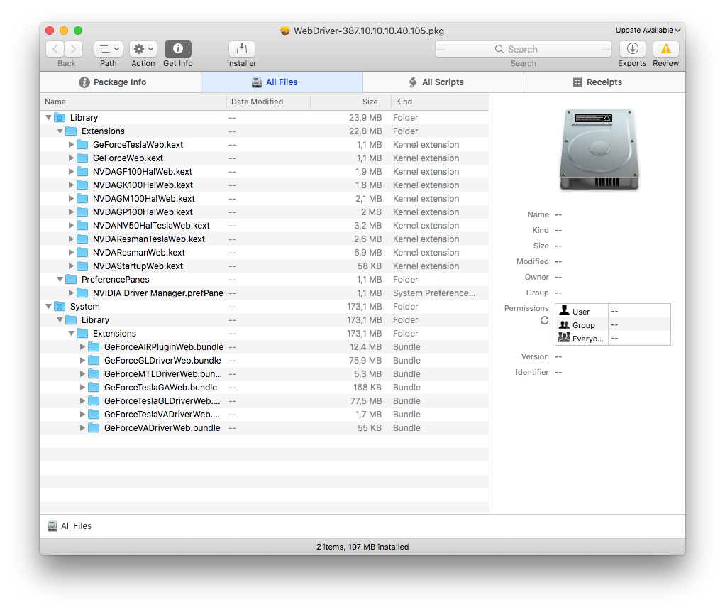
Task: Expand GeForceWeb.kext disclosure triangle
Action: click(71, 158)
